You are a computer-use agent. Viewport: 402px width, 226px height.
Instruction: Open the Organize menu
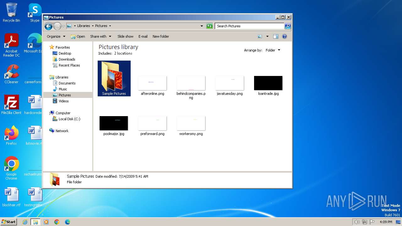click(x=56, y=36)
